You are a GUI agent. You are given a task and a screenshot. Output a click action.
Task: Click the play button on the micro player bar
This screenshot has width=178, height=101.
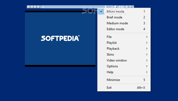pyautogui.click(x=32, y=7)
